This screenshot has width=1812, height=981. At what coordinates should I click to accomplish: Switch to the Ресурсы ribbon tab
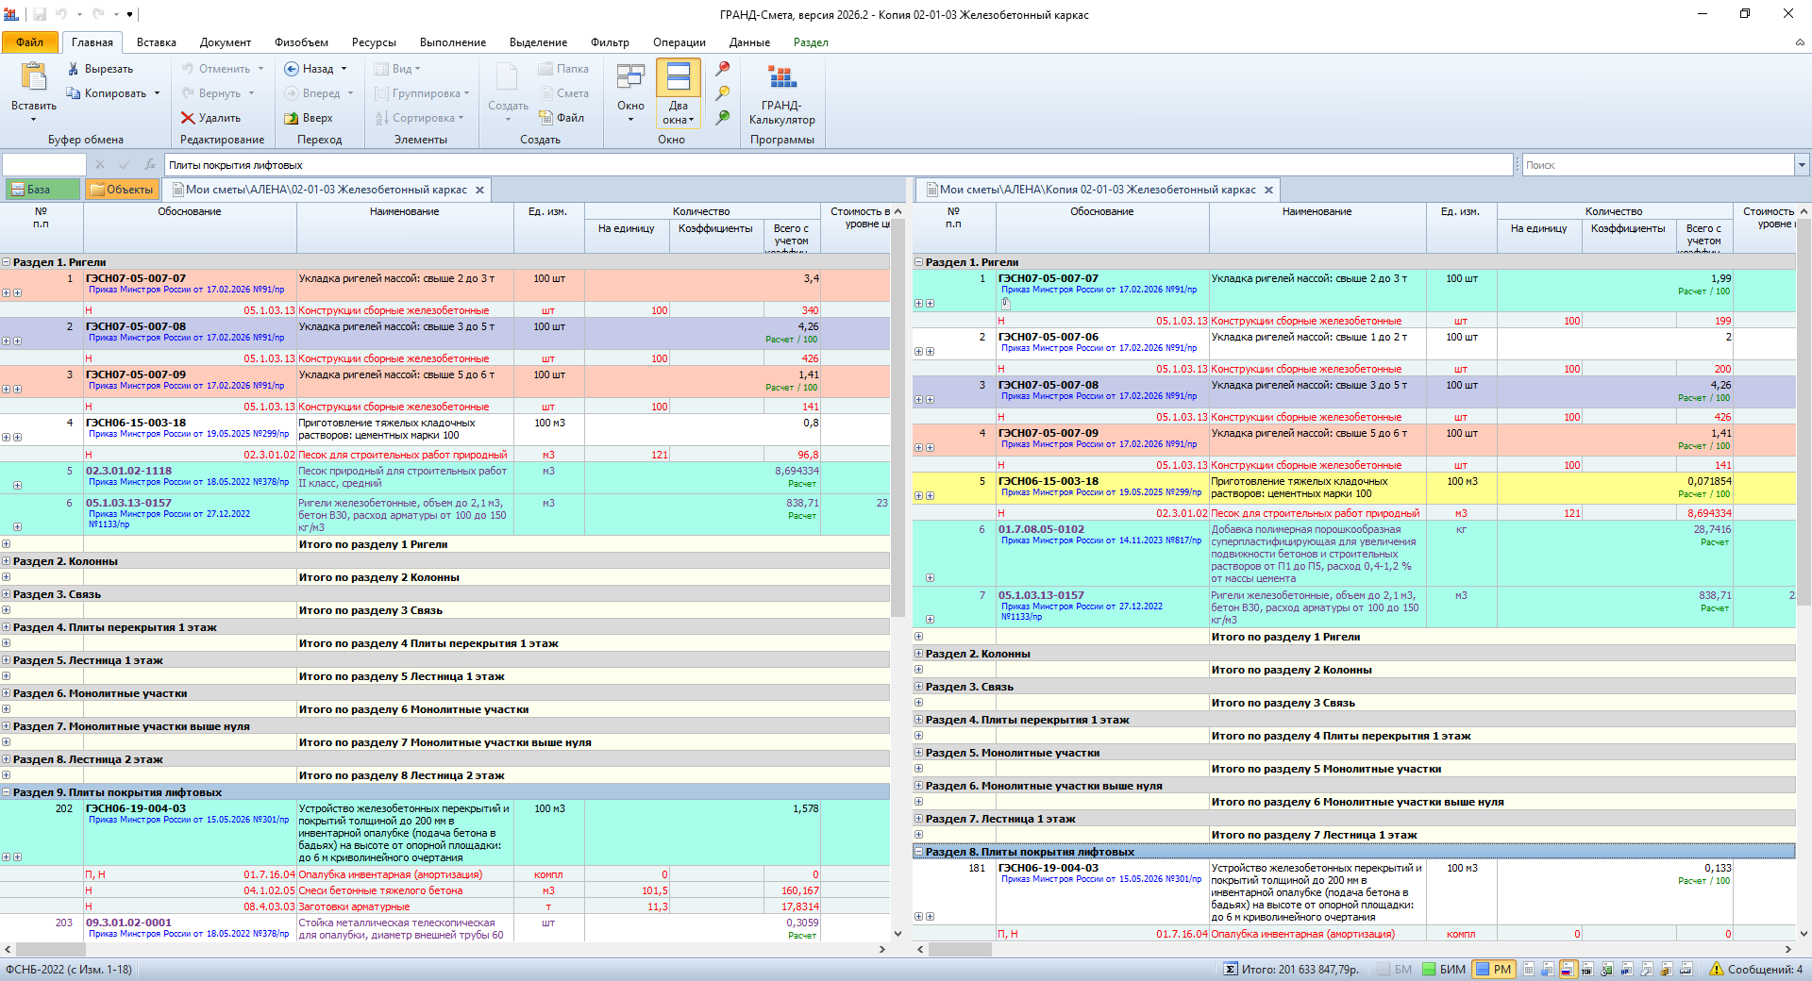[x=374, y=42]
